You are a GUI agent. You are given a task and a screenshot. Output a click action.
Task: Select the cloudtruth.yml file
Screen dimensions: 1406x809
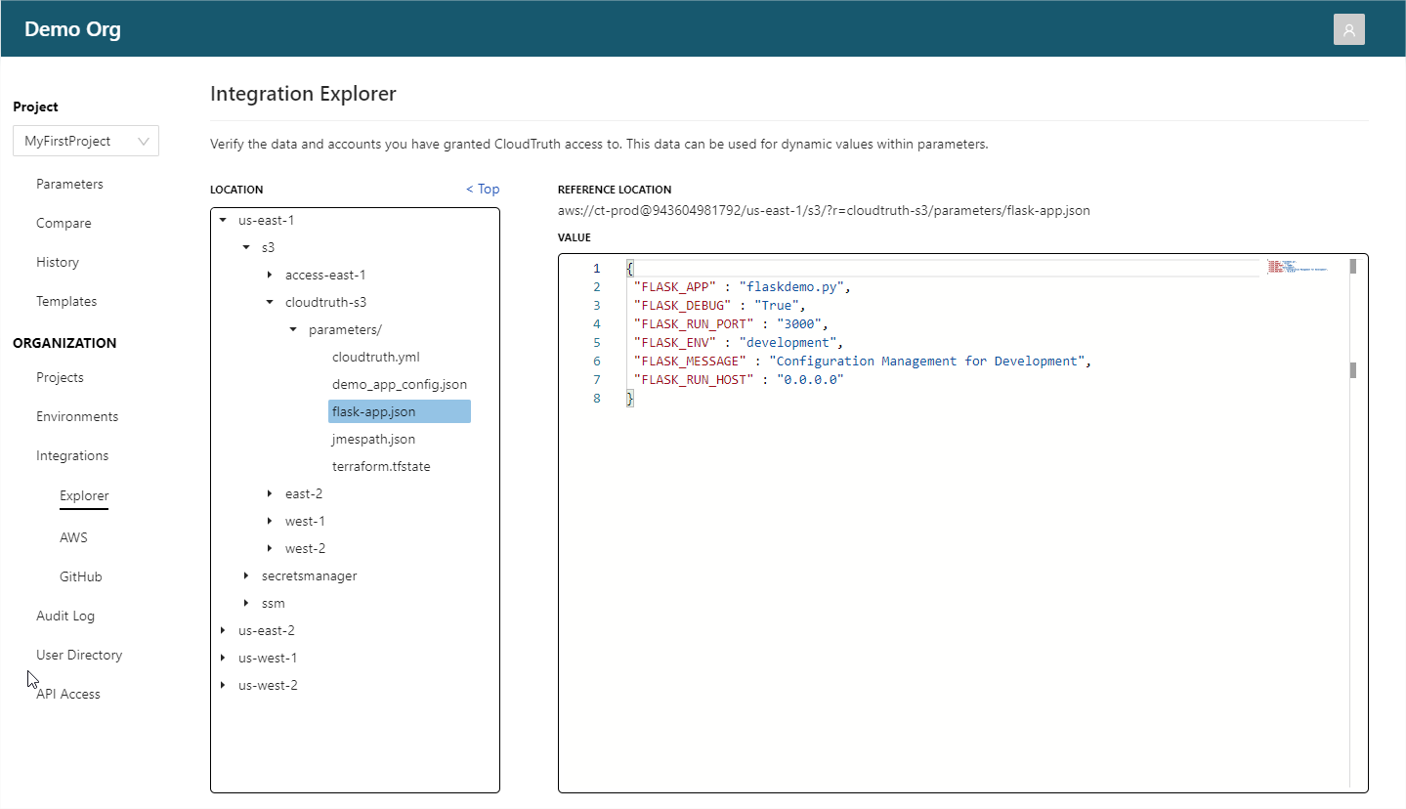(x=375, y=358)
